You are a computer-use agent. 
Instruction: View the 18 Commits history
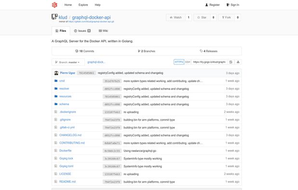(84, 51)
